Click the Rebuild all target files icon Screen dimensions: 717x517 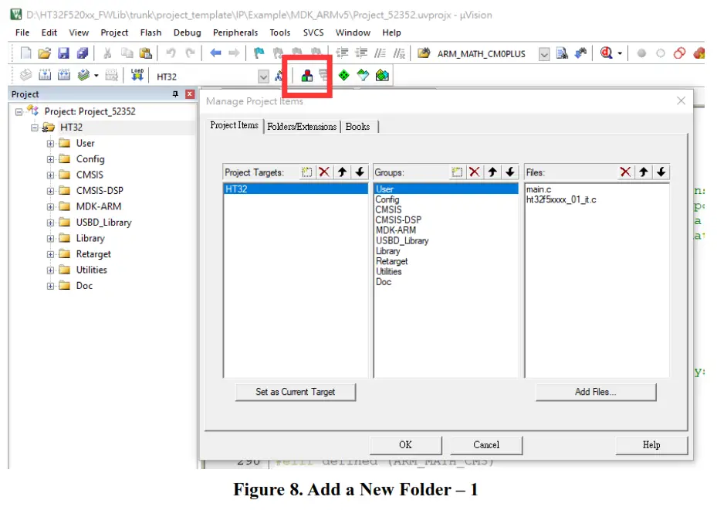pyautogui.click(x=64, y=75)
